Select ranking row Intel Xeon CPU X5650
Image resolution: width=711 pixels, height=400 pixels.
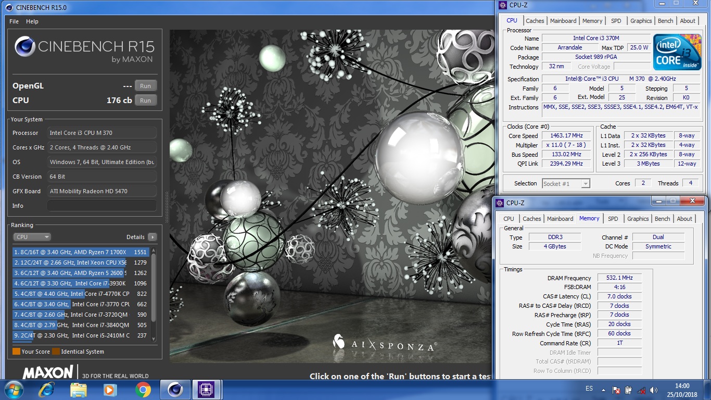tap(81, 262)
